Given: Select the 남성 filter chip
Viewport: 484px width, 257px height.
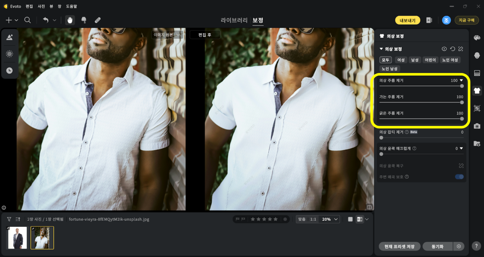Looking at the screenshot, I should [x=414, y=60].
